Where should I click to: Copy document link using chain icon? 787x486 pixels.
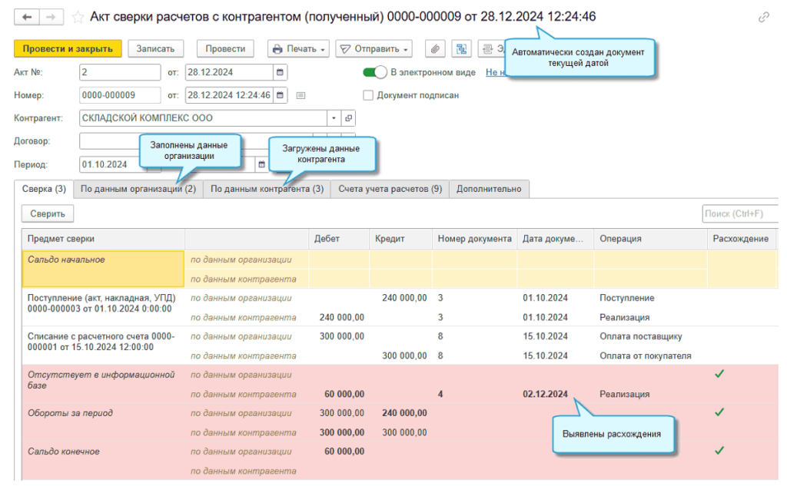pos(763,18)
